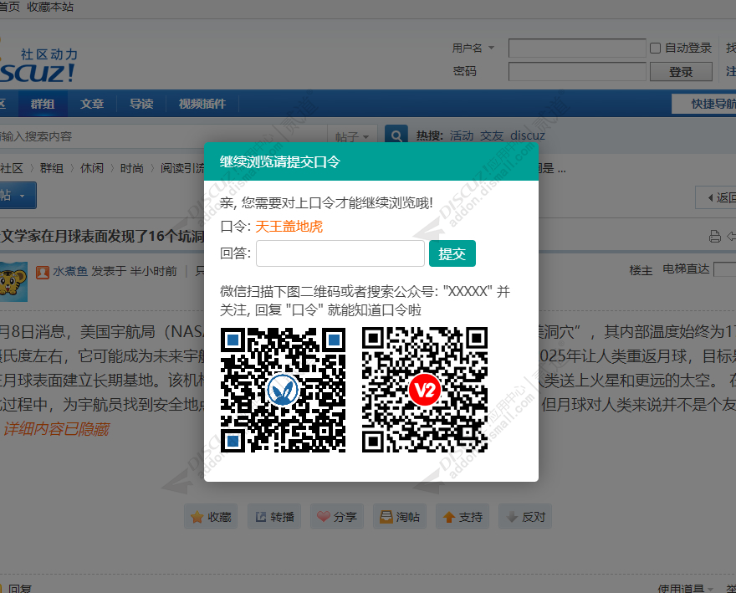Click hot search term 交友
Image resolution: width=736 pixels, height=593 pixels.
(x=492, y=135)
